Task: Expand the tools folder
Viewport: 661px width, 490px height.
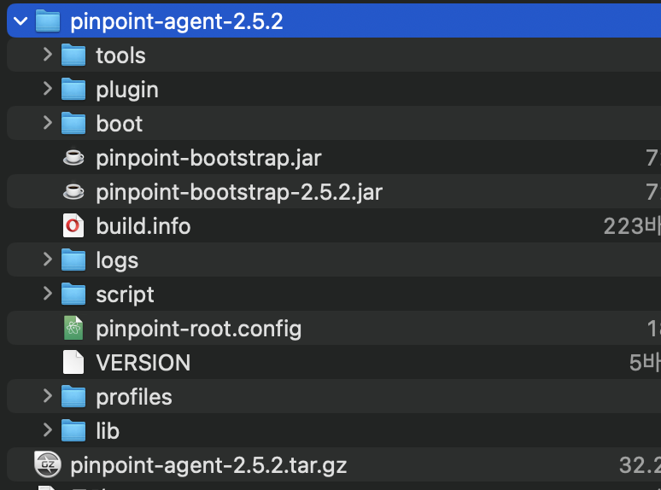Action: pos(48,55)
